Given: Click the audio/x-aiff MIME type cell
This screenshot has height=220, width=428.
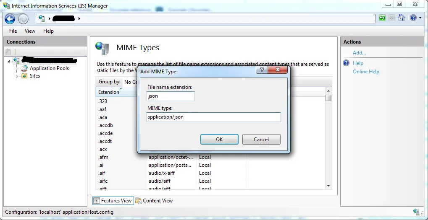Looking at the screenshot, I should [161, 173].
